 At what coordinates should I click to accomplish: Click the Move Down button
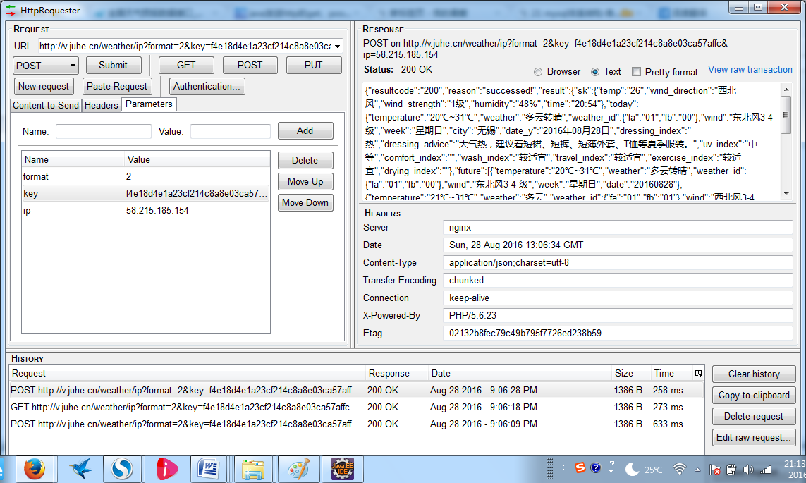tap(305, 202)
